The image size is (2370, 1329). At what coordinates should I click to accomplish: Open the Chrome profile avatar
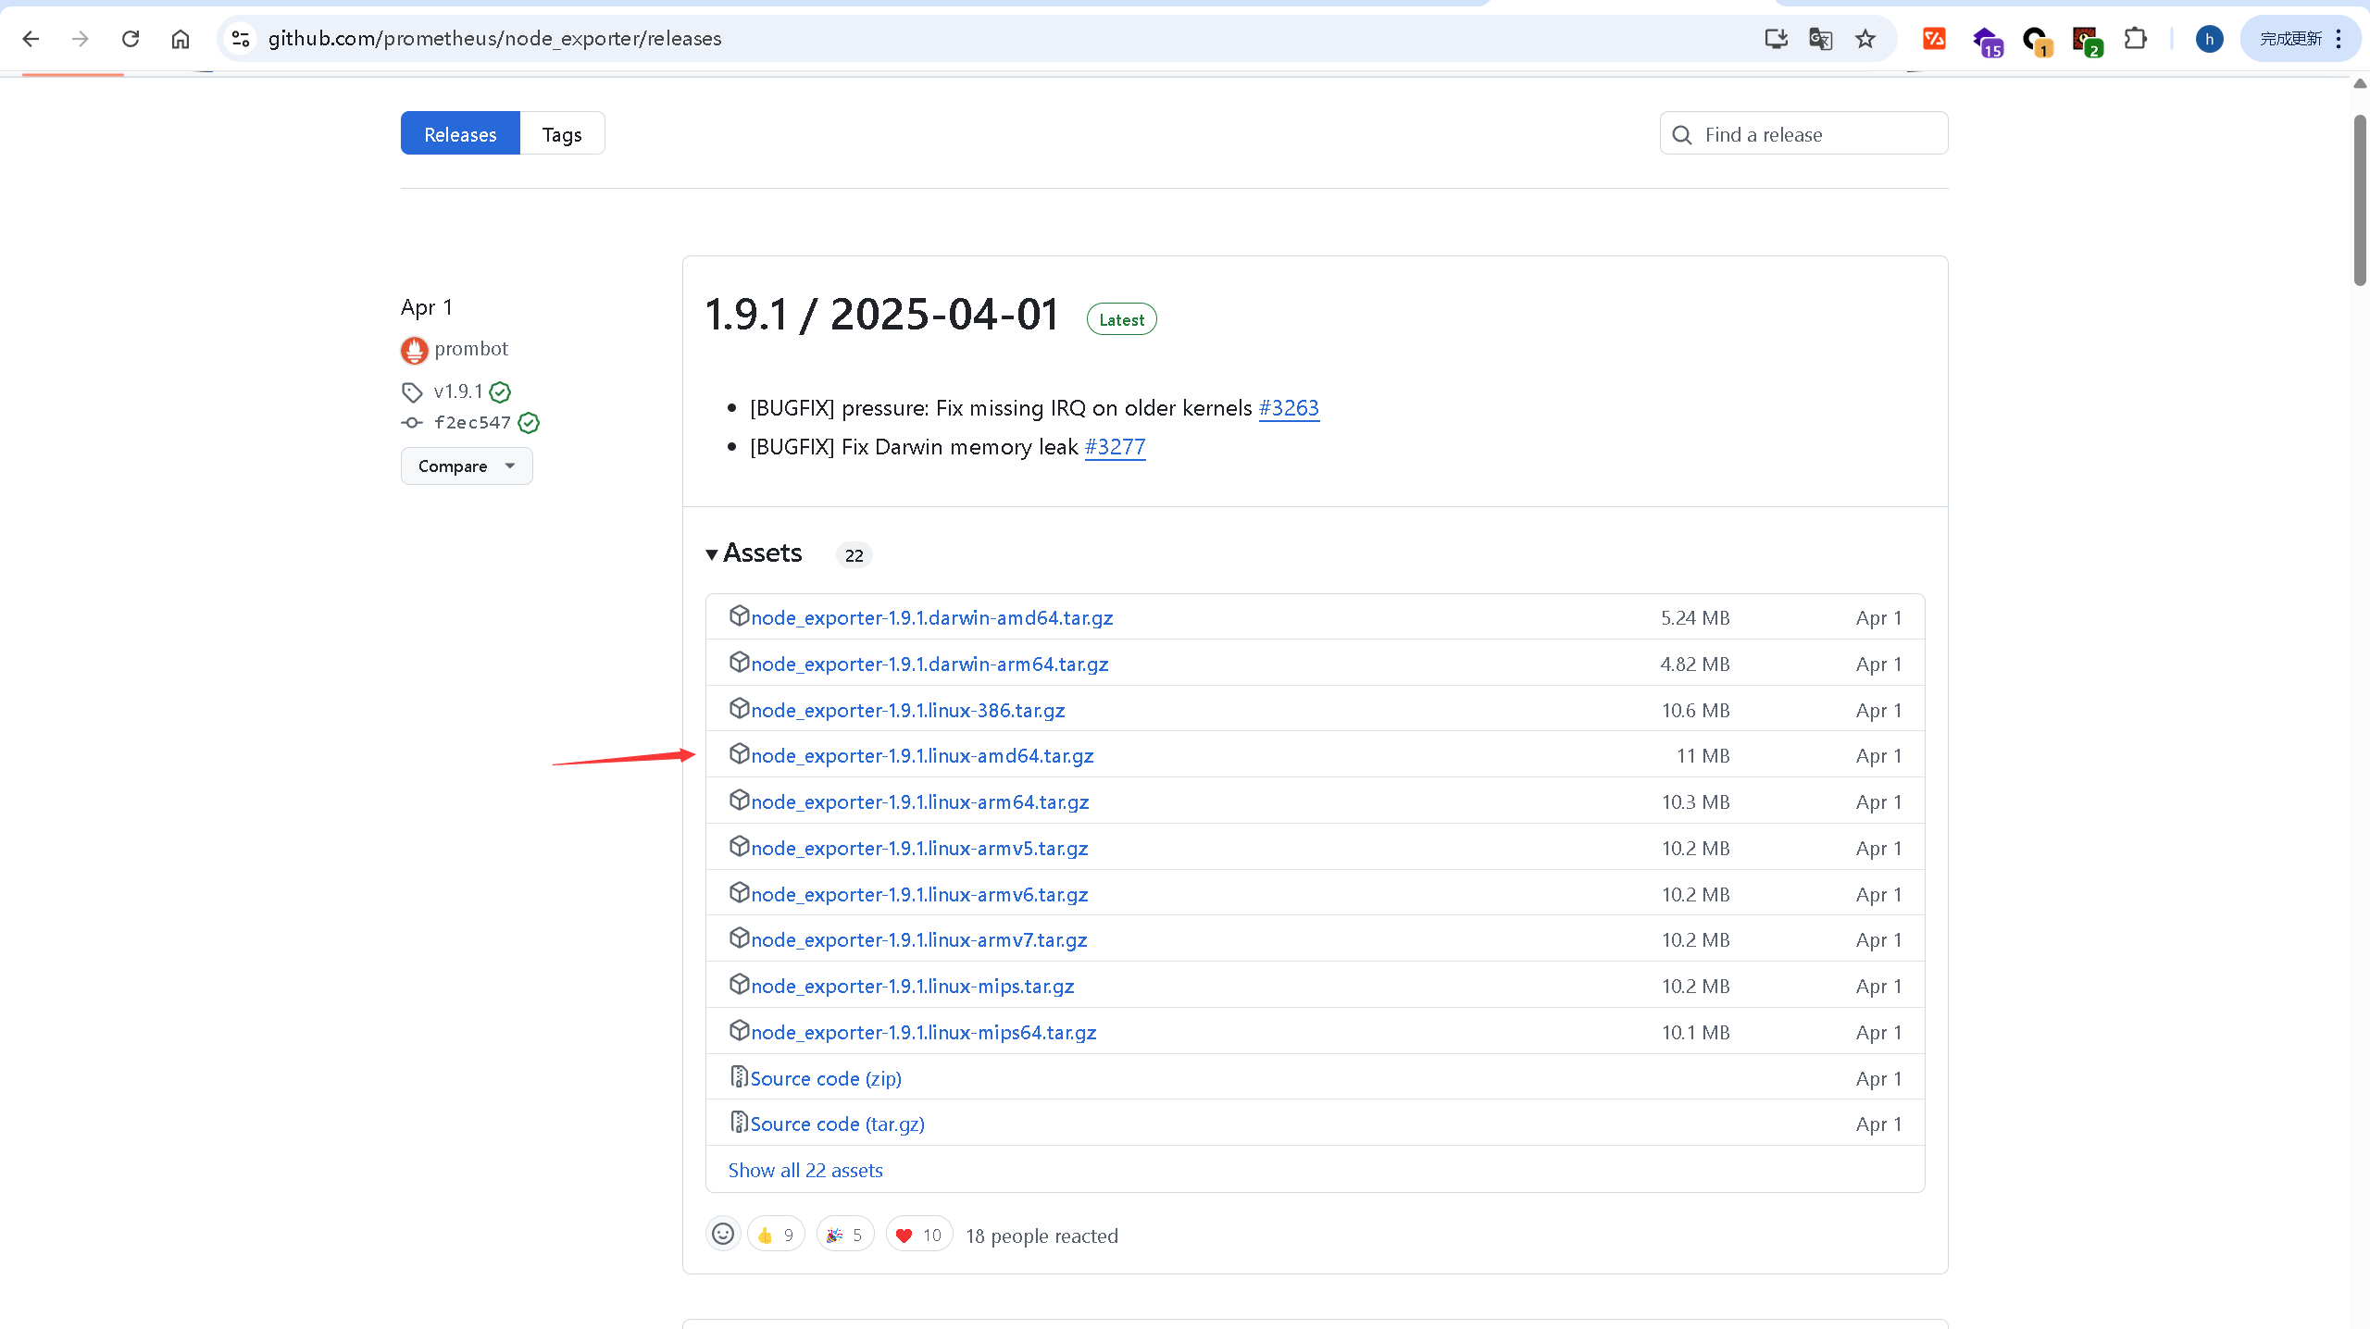coord(2210,39)
